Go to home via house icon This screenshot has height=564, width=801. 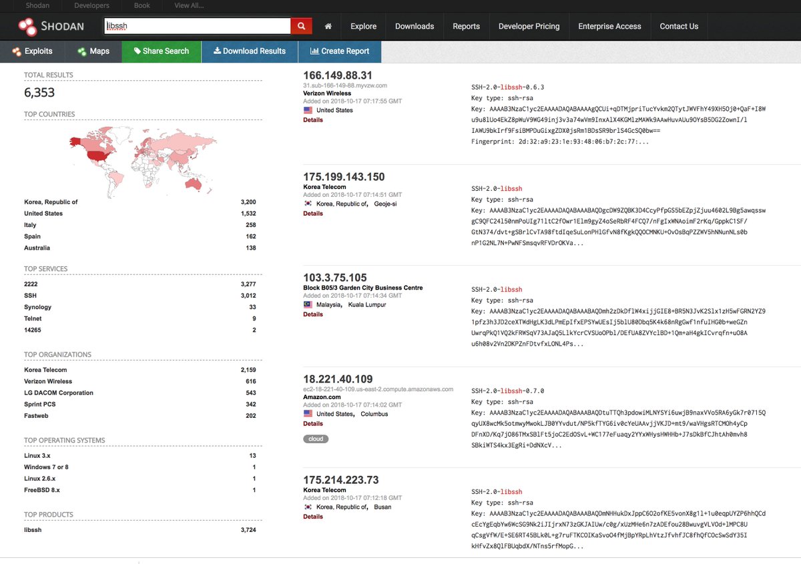(328, 27)
